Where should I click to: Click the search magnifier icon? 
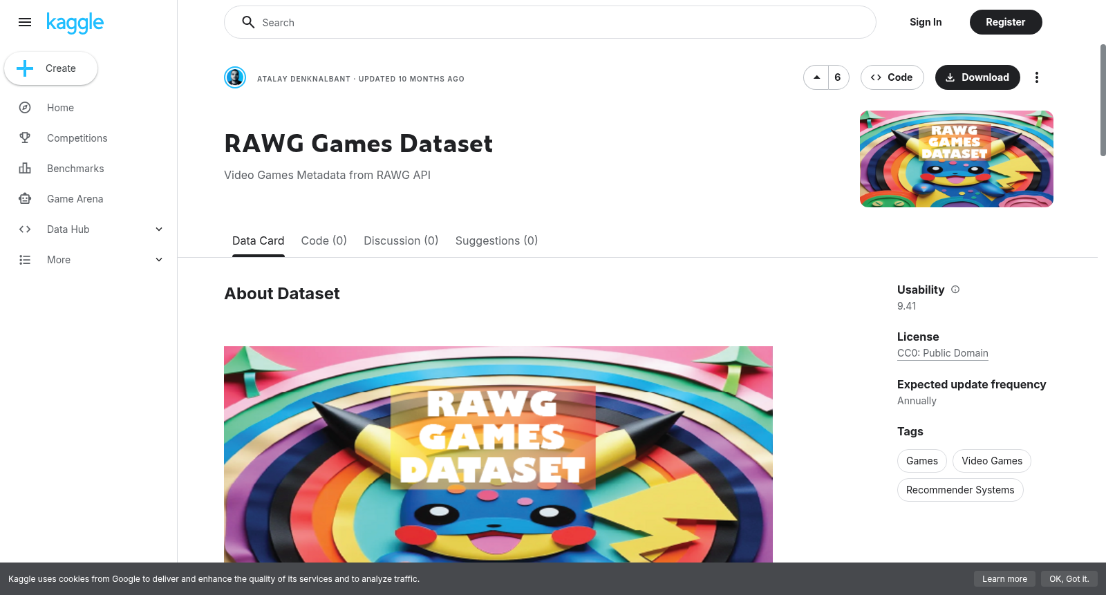click(248, 22)
